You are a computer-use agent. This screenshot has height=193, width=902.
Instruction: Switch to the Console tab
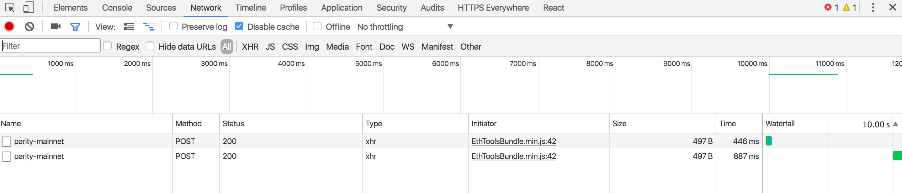pyautogui.click(x=117, y=8)
